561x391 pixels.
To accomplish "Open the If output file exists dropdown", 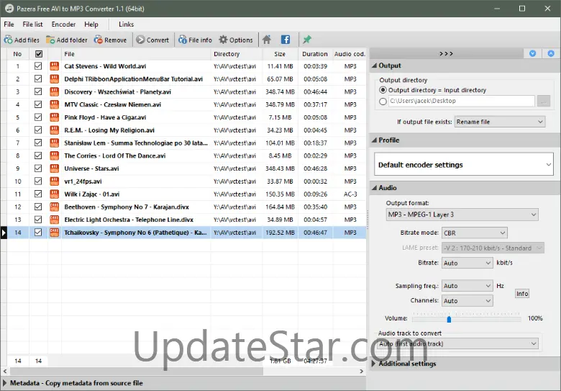I will 500,122.
